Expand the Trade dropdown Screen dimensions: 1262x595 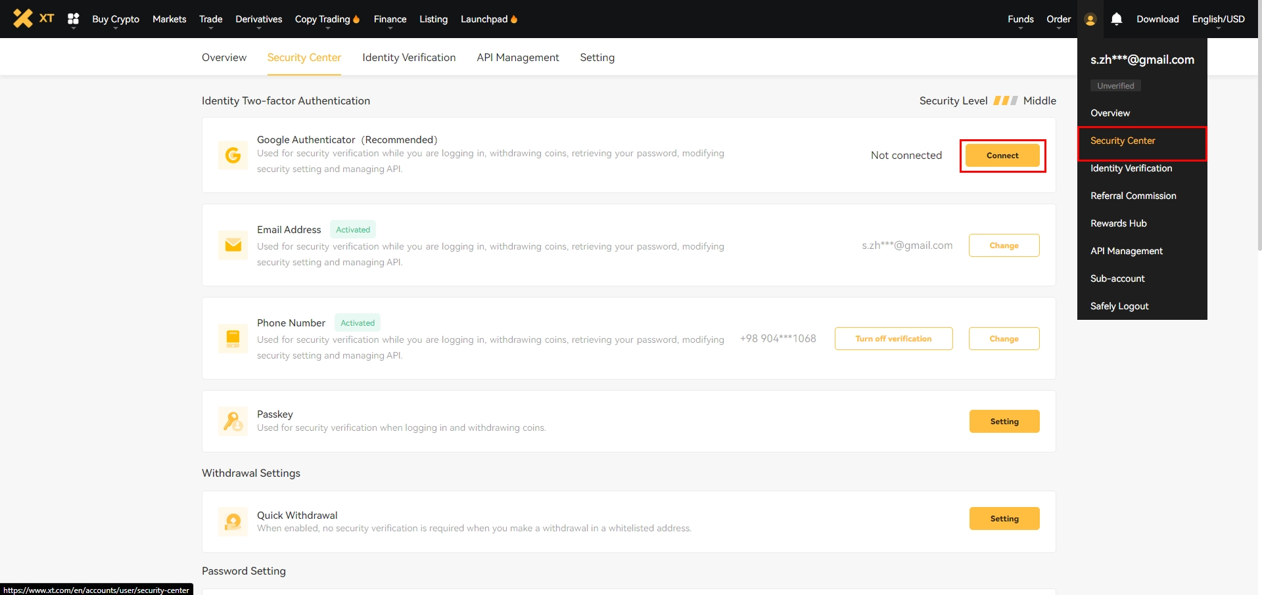click(x=211, y=19)
